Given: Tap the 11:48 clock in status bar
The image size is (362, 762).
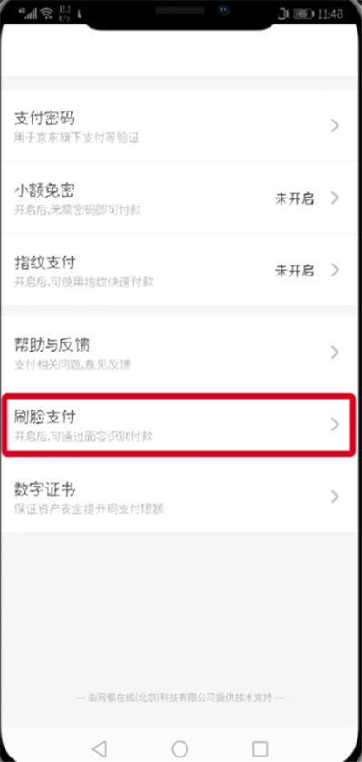Looking at the screenshot, I should 330,14.
